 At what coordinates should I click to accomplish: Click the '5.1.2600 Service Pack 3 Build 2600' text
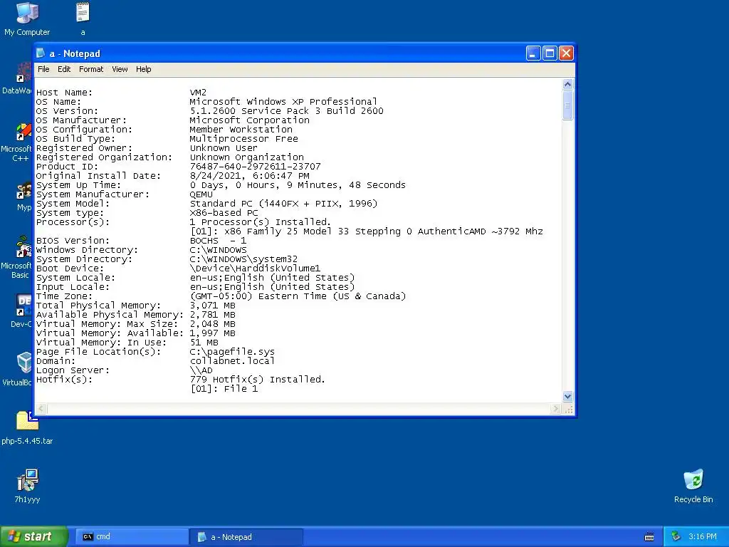click(x=286, y=111)
